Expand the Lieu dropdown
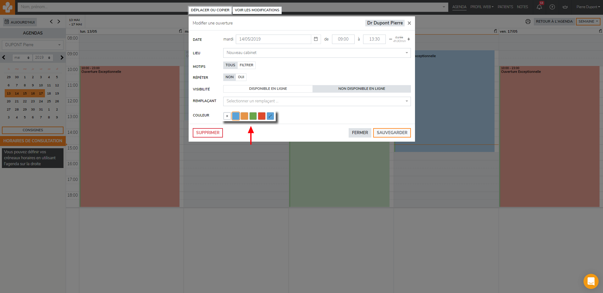 (x=317, y=53)
